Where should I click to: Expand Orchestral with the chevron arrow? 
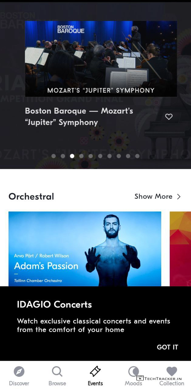[x=179, y=197]
